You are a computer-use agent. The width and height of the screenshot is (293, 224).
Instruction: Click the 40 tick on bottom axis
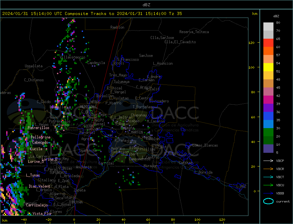123,219
